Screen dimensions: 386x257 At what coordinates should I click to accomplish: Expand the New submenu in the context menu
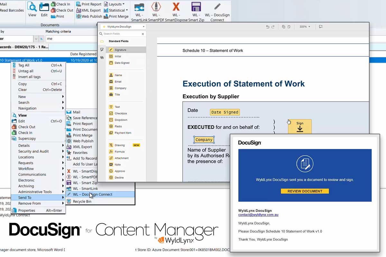click(x=38, y=97)
